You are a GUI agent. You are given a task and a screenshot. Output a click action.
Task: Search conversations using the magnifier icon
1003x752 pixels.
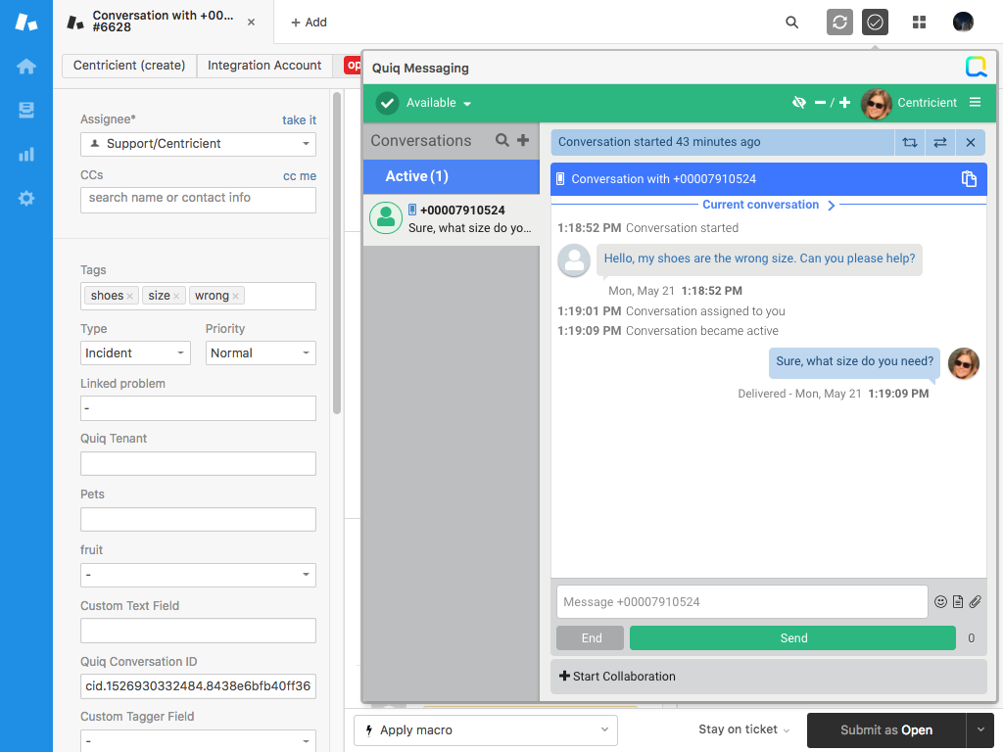pos(502,140)
